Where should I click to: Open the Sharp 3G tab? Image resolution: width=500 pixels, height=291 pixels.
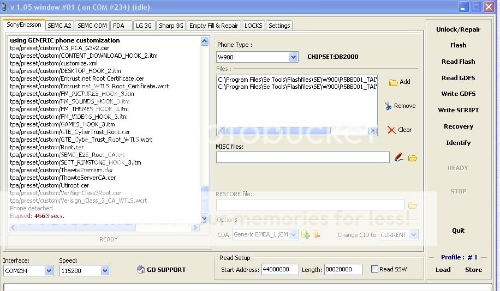coord(171,26)
